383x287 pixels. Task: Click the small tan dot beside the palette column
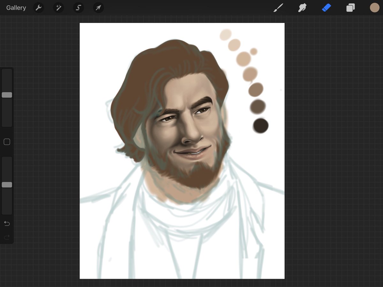coord(254,51)
